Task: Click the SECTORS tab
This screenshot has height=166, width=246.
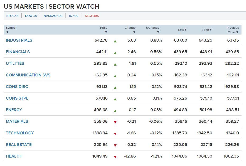Action: [92, 16]
